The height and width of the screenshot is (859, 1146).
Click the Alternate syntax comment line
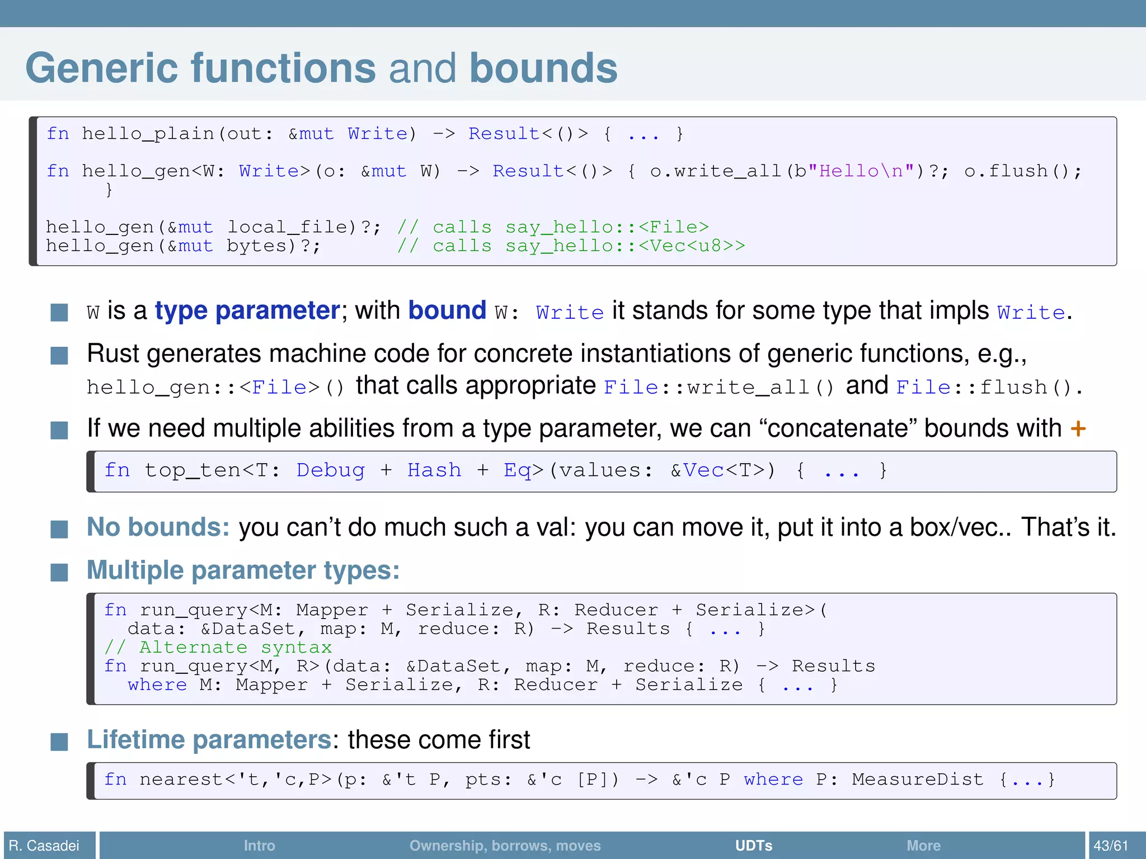pyautogui.click(x=218, y=648)
